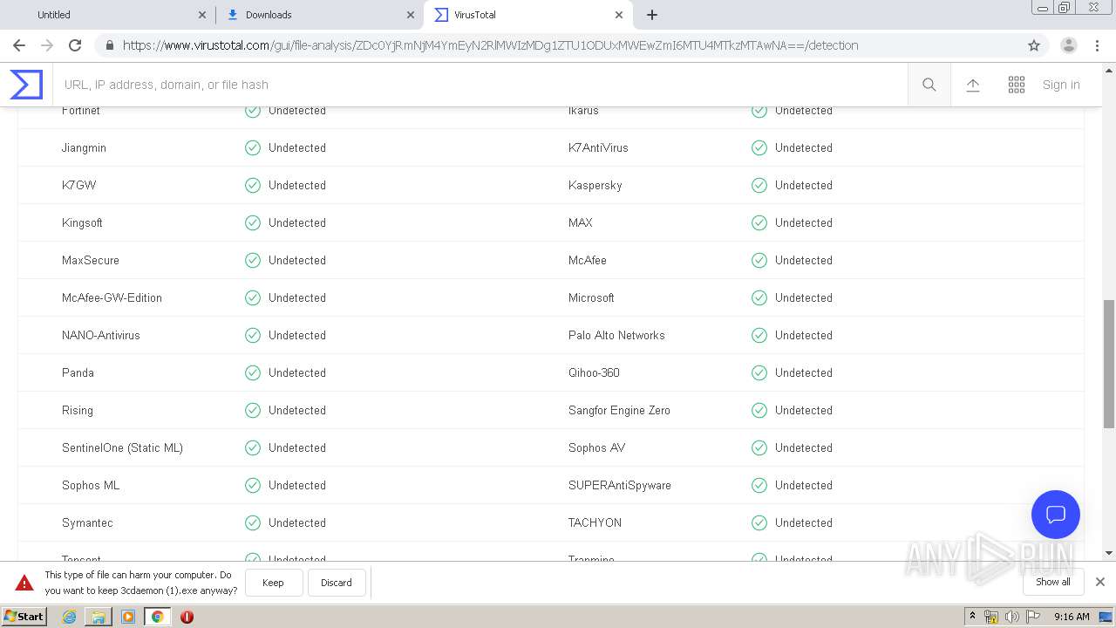1116x628 pixels.
Task: Select the Qihoo-360 engine name
Action: pyautogui.click(x=594, y=372)
